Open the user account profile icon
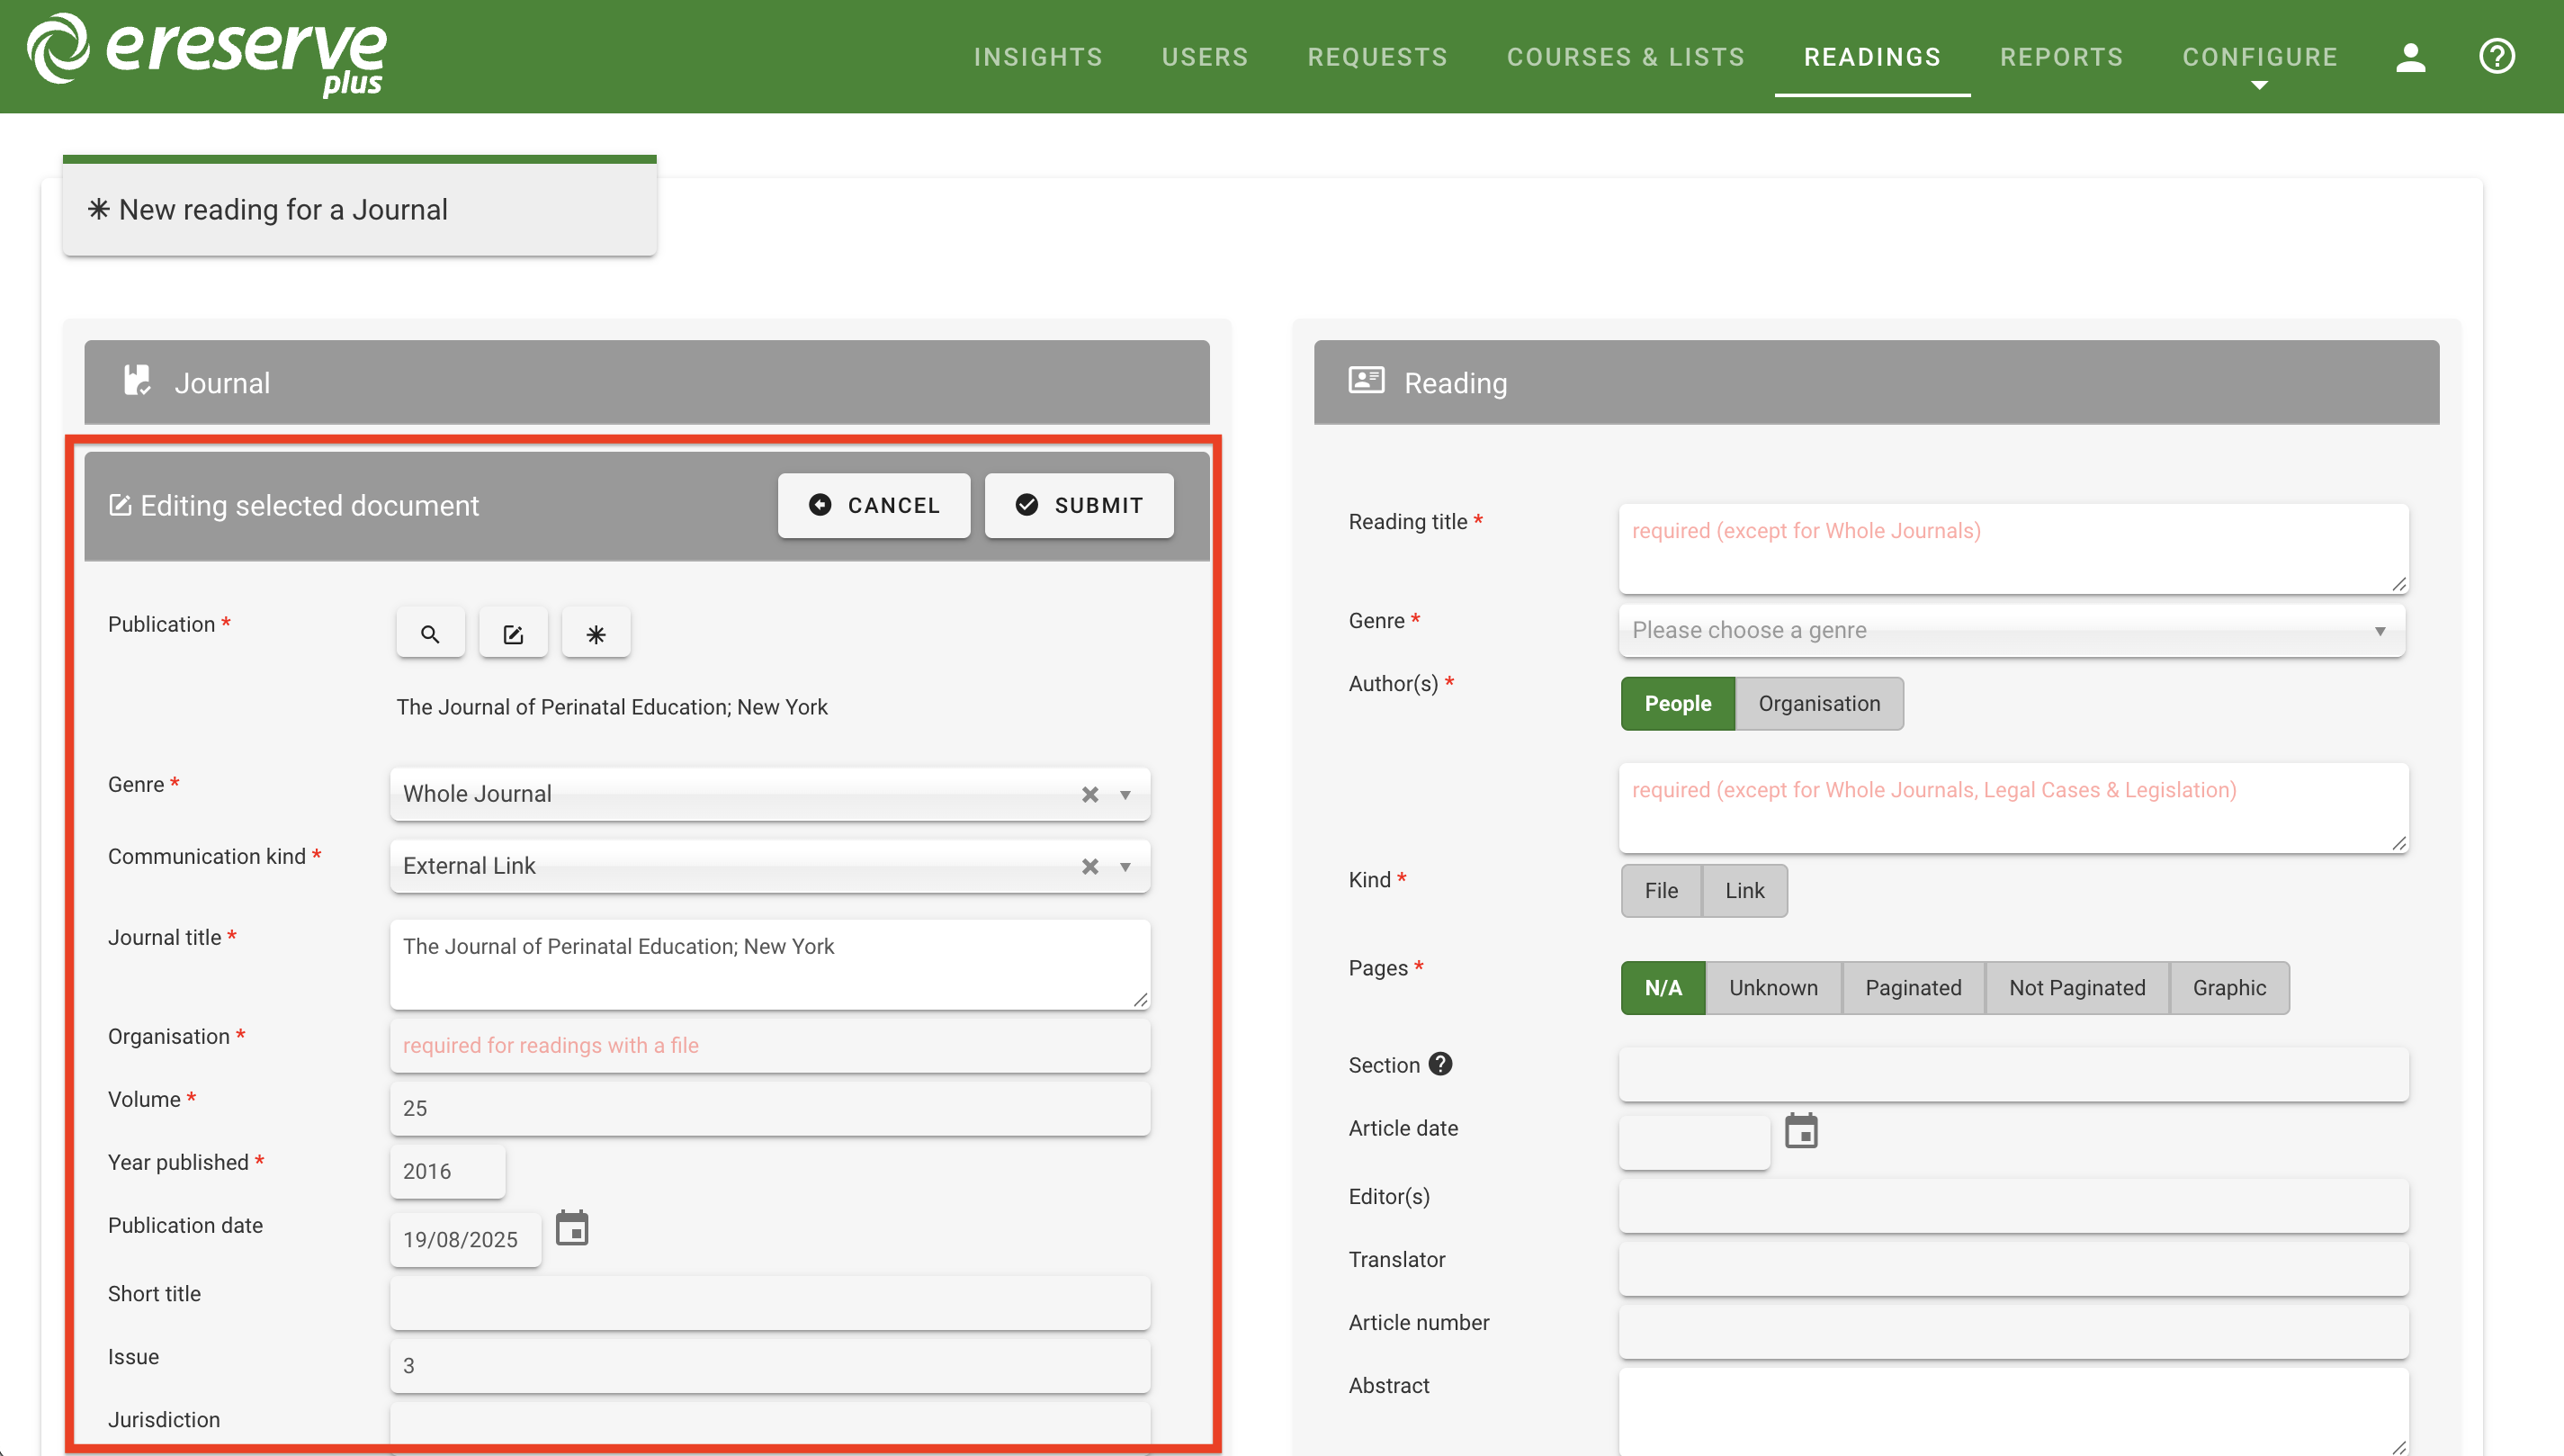This screenshot has height=1456, width=2564. click(2410, 57)
